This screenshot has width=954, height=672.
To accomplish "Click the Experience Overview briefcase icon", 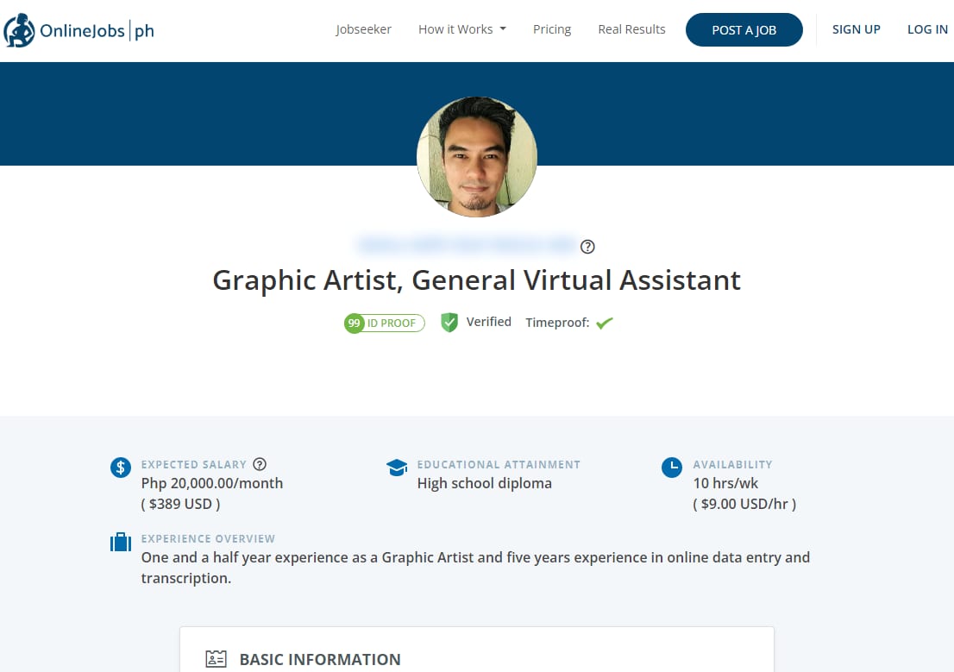I will 120,542.
